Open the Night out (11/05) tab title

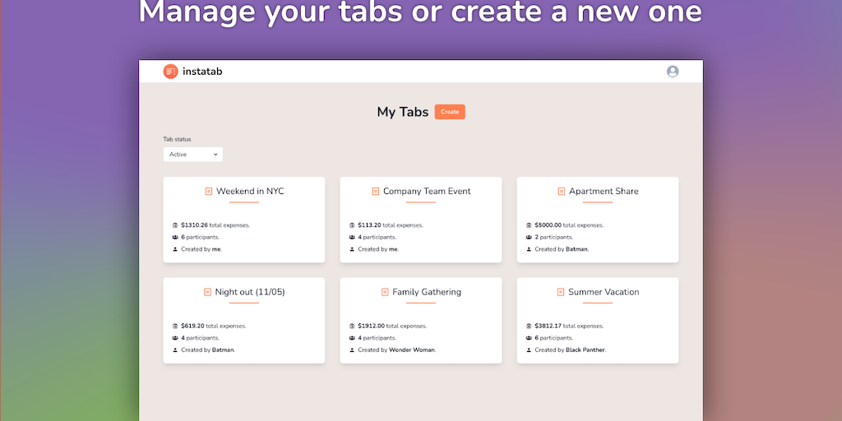click(x=250, y=292)
